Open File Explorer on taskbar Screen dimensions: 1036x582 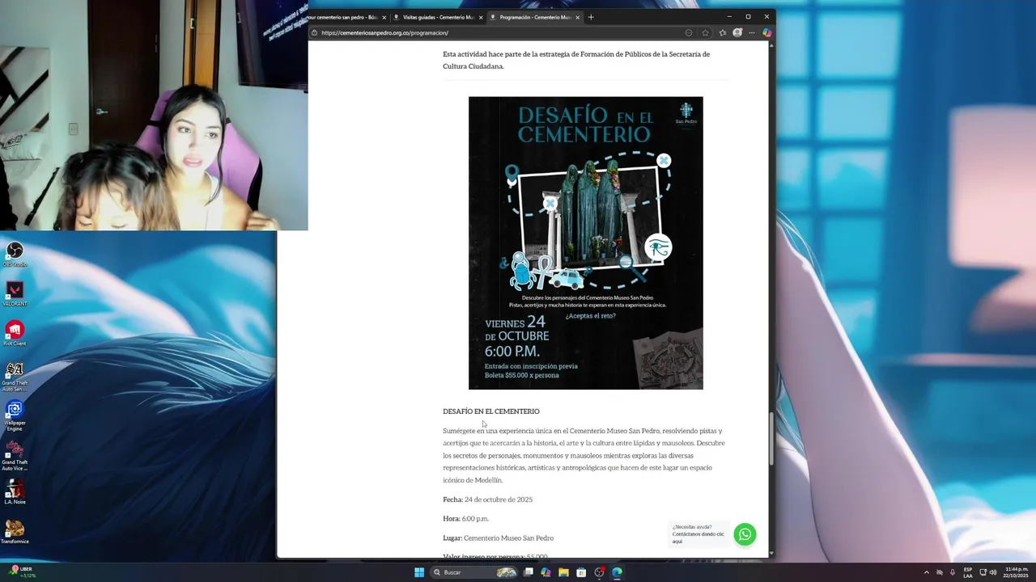(x=563, y=572)
